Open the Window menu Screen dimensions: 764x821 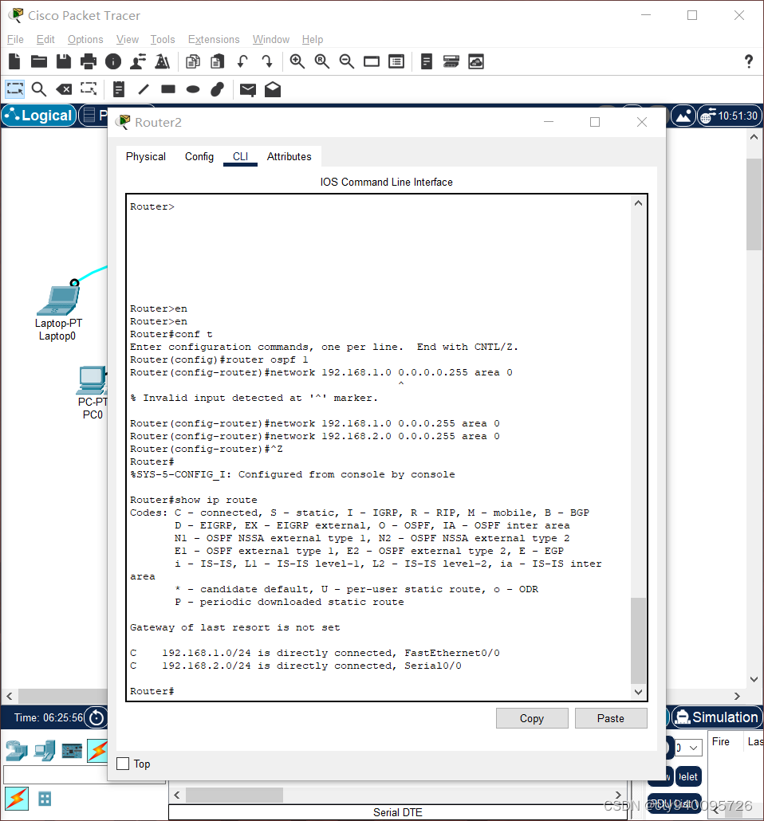271,39
